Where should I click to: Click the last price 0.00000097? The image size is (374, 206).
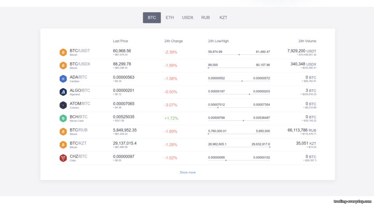coord(123,156)
